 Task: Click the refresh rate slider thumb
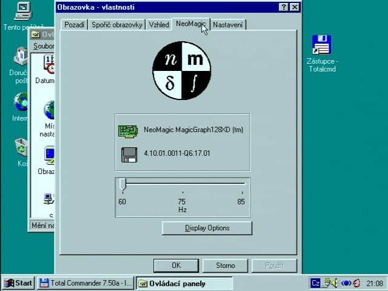click(122, 184)
